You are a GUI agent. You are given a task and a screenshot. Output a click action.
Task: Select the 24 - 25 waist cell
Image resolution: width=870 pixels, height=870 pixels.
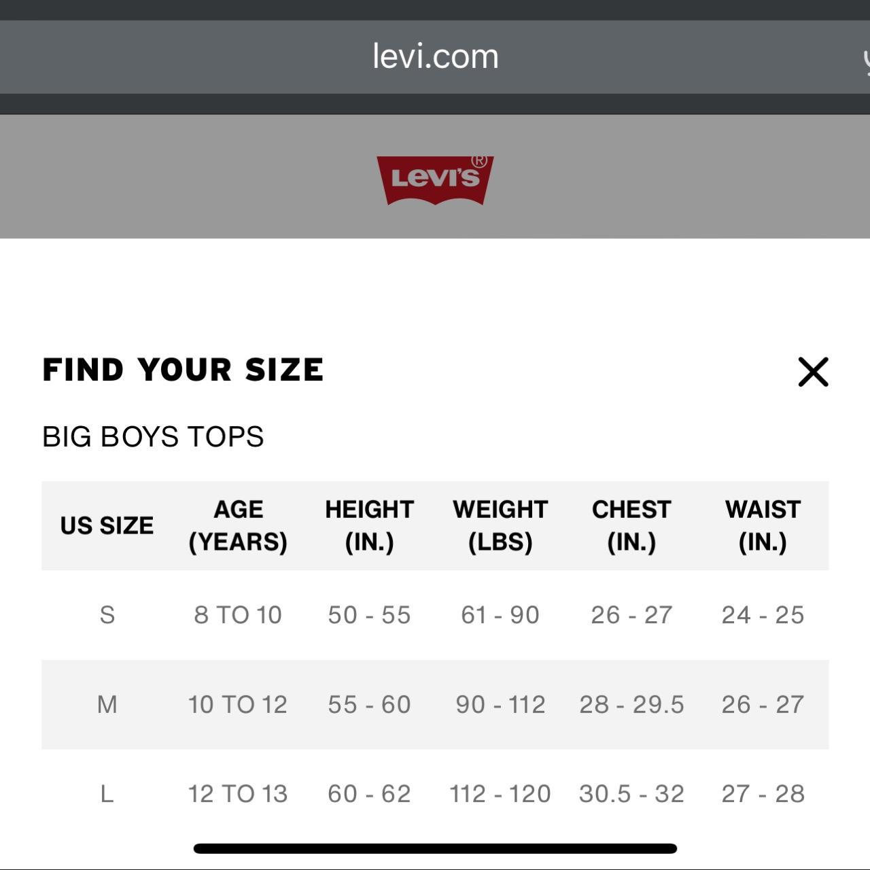763,614
